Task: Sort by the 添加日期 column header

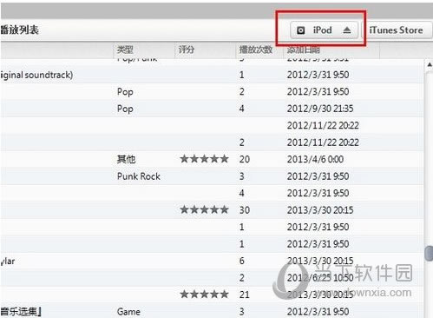Action: click(x=304, y=50)
